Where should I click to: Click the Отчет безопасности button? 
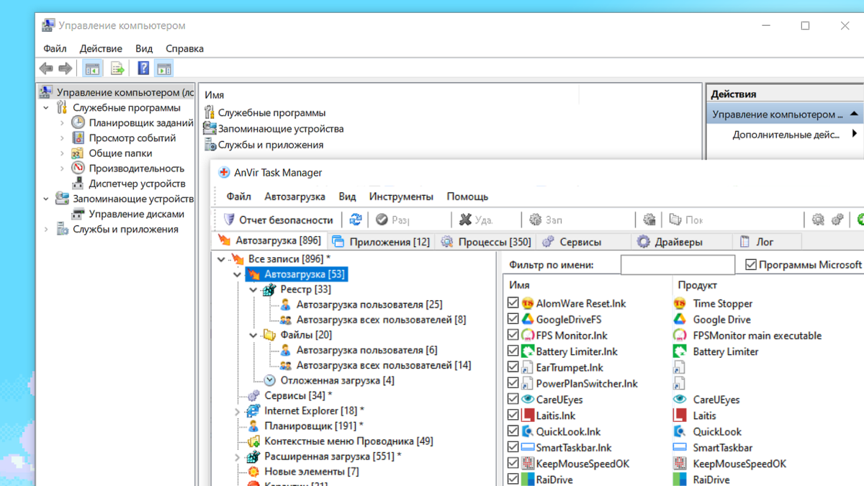pyautogui.click(x=278, y=220)
